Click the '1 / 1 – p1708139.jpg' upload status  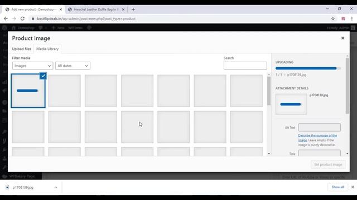(x=291, y=74)
